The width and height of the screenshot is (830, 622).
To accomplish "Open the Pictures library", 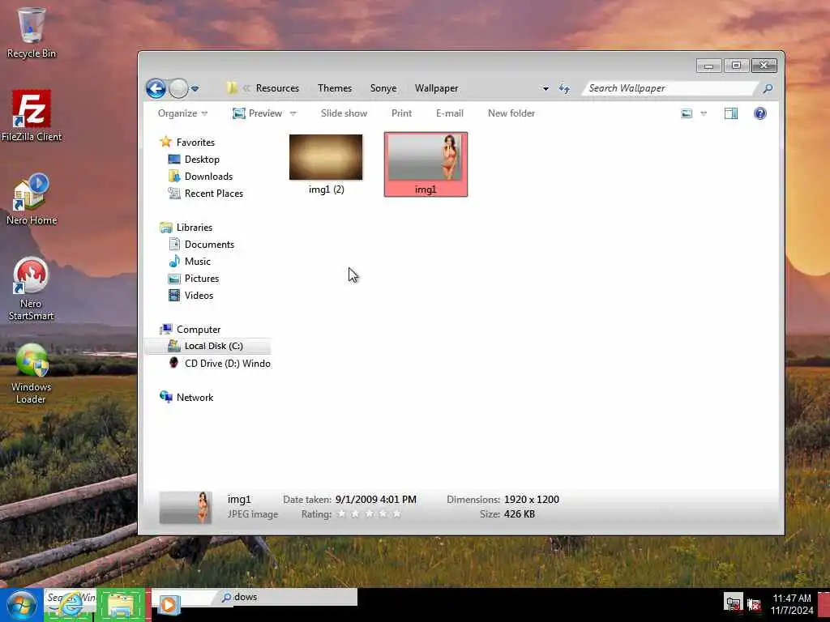I will click(x=202, y=279).
